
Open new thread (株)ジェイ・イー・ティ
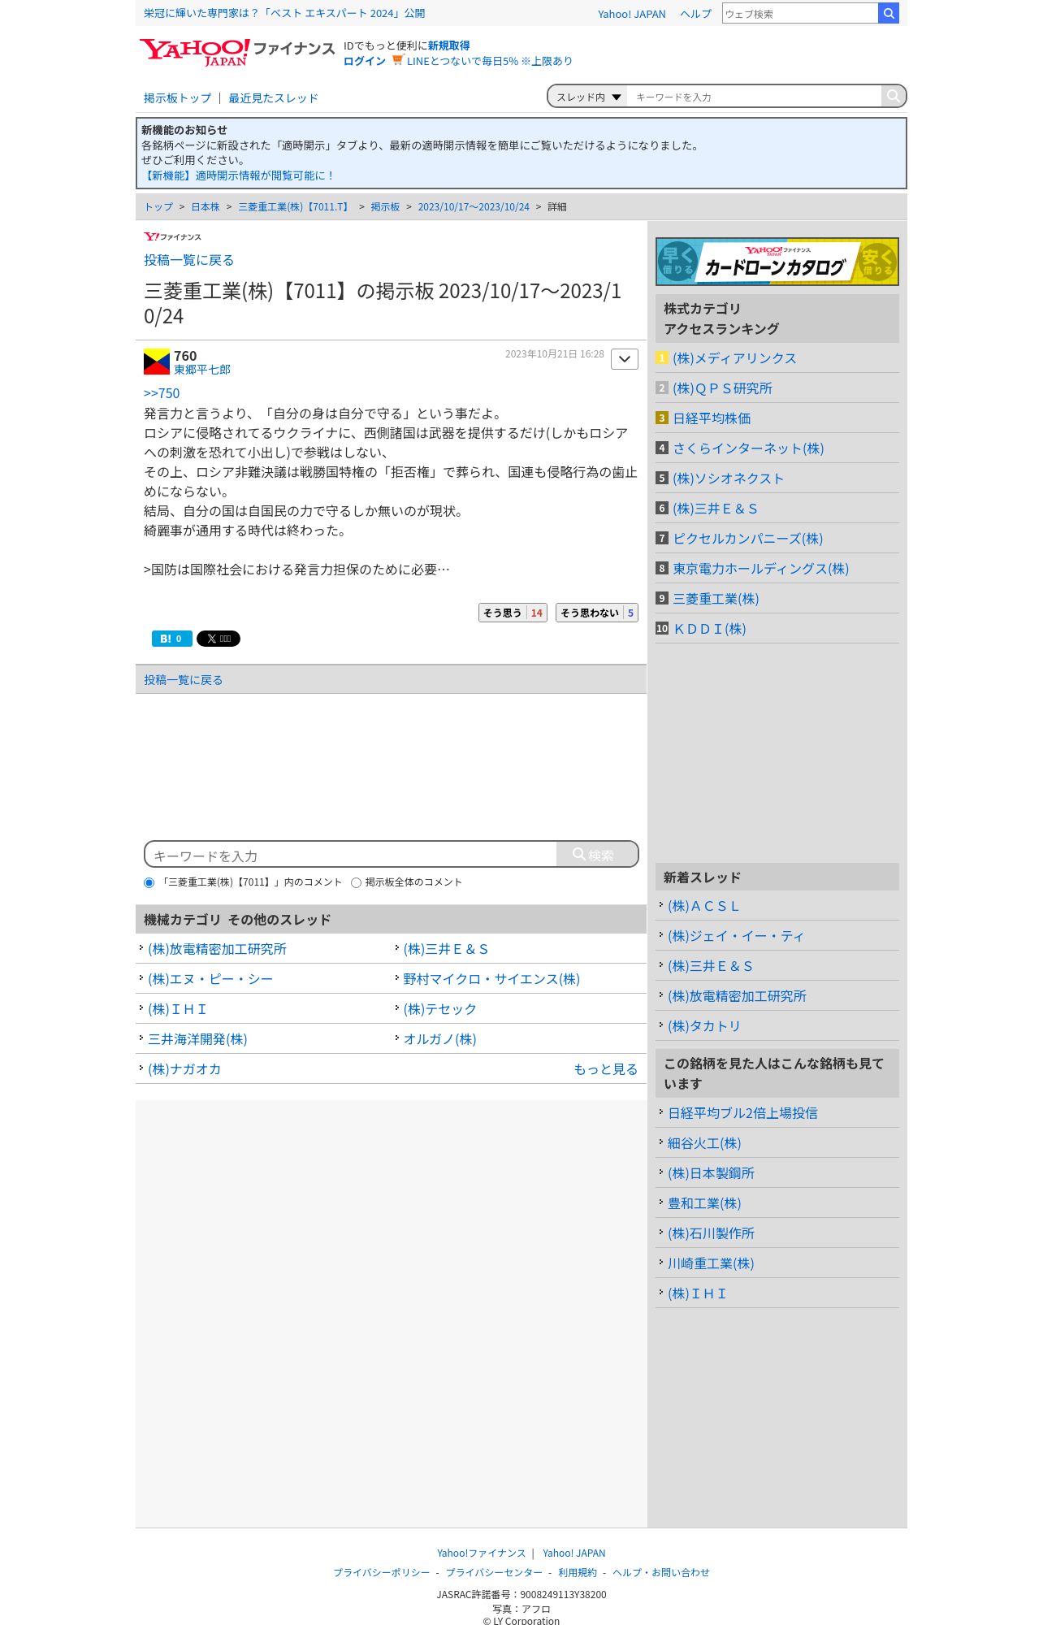pos(735,936)
